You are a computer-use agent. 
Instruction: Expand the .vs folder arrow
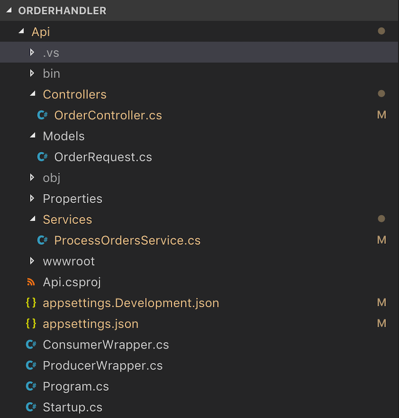[x=32, y=52]
